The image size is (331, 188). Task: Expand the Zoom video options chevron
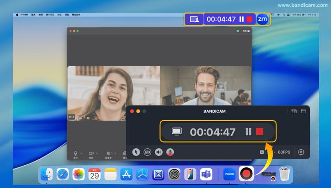97,153
